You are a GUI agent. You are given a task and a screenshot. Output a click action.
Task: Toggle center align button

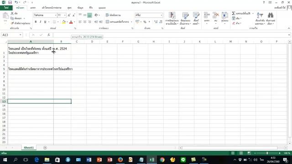pyautogui.click(x=85, y=22)
